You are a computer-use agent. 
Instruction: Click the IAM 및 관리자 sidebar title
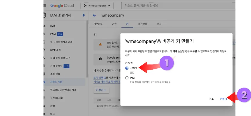coord(60,15)
